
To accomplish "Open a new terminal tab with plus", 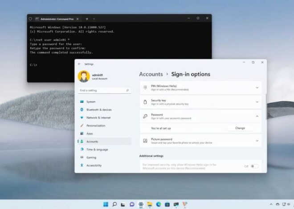I will click(87, 19).
